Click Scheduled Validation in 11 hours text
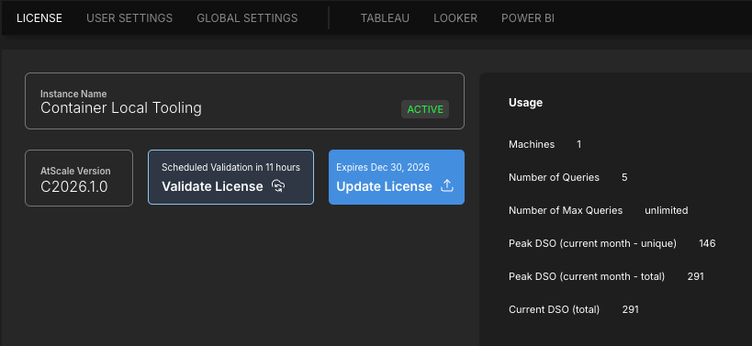This screenshot has height=346, width=752. (x=230, y=167)
